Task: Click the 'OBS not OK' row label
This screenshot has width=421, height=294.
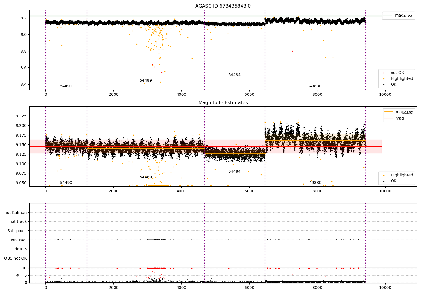Action: coord(15,258)
